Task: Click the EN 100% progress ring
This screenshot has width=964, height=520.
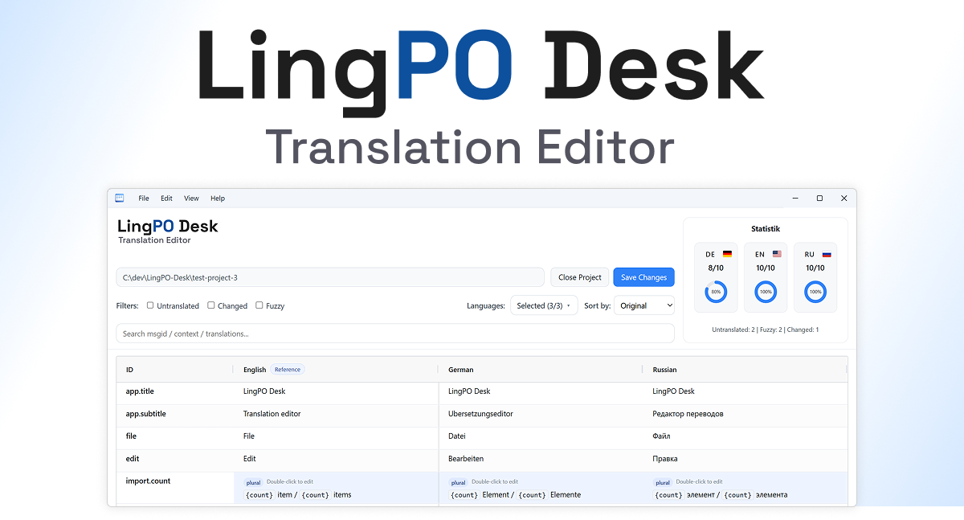Action: click(766, 292)
